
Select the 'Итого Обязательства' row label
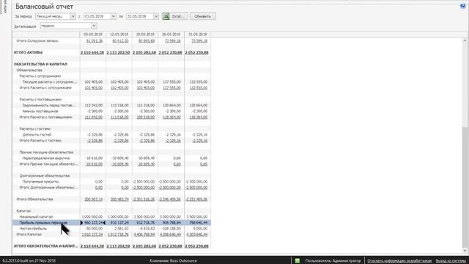click(34, 199)
